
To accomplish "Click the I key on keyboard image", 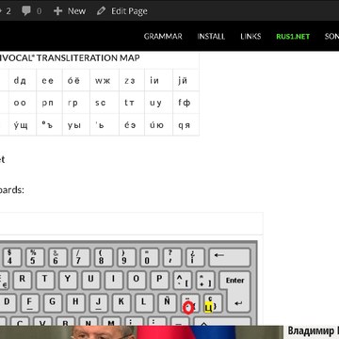I will [x=113, y=280].
